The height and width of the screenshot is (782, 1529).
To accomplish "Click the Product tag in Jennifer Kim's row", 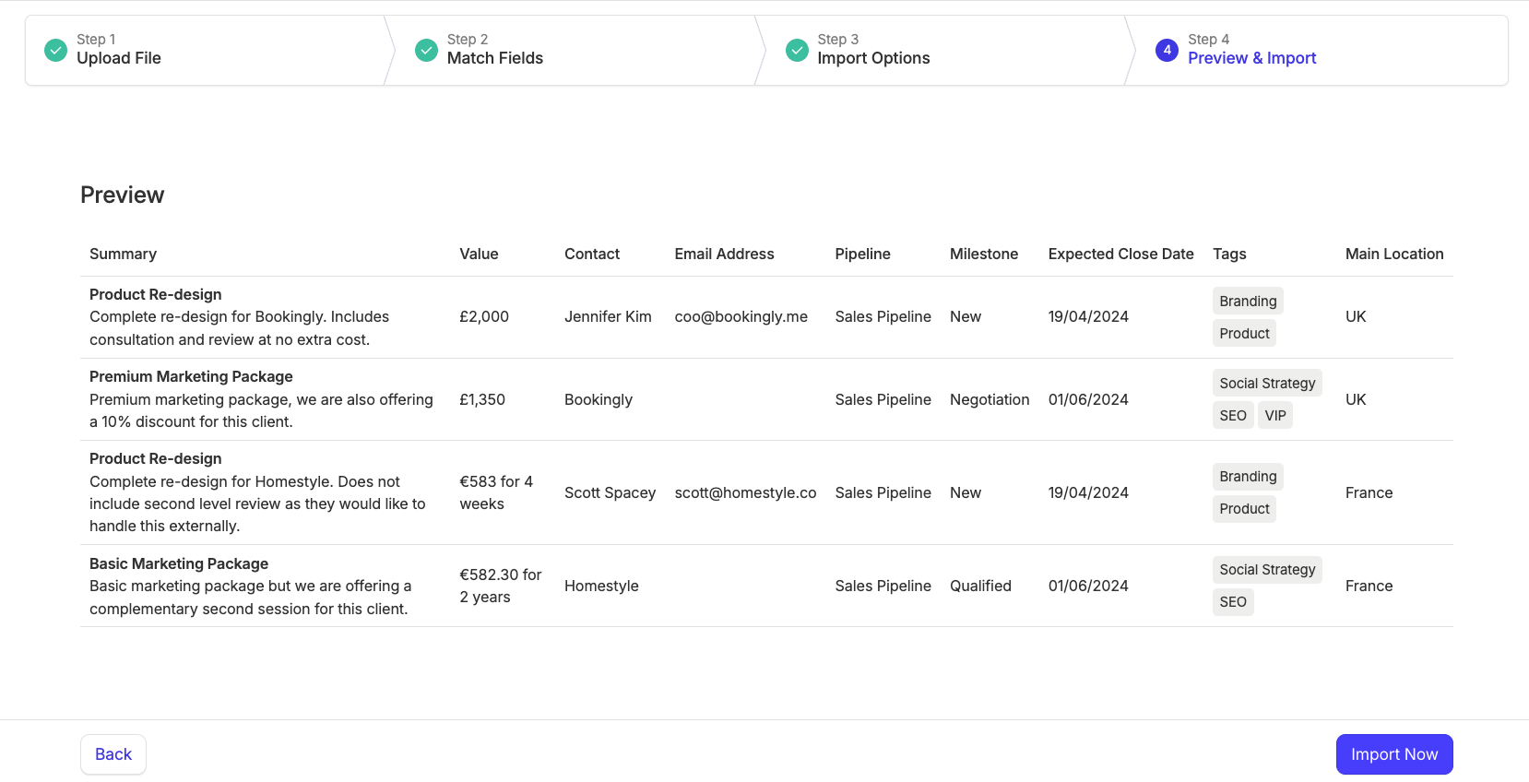I will tap(1244, 334).
